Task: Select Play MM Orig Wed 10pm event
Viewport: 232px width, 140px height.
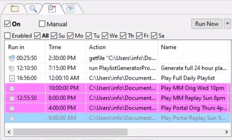Action: tap(193, 88)
